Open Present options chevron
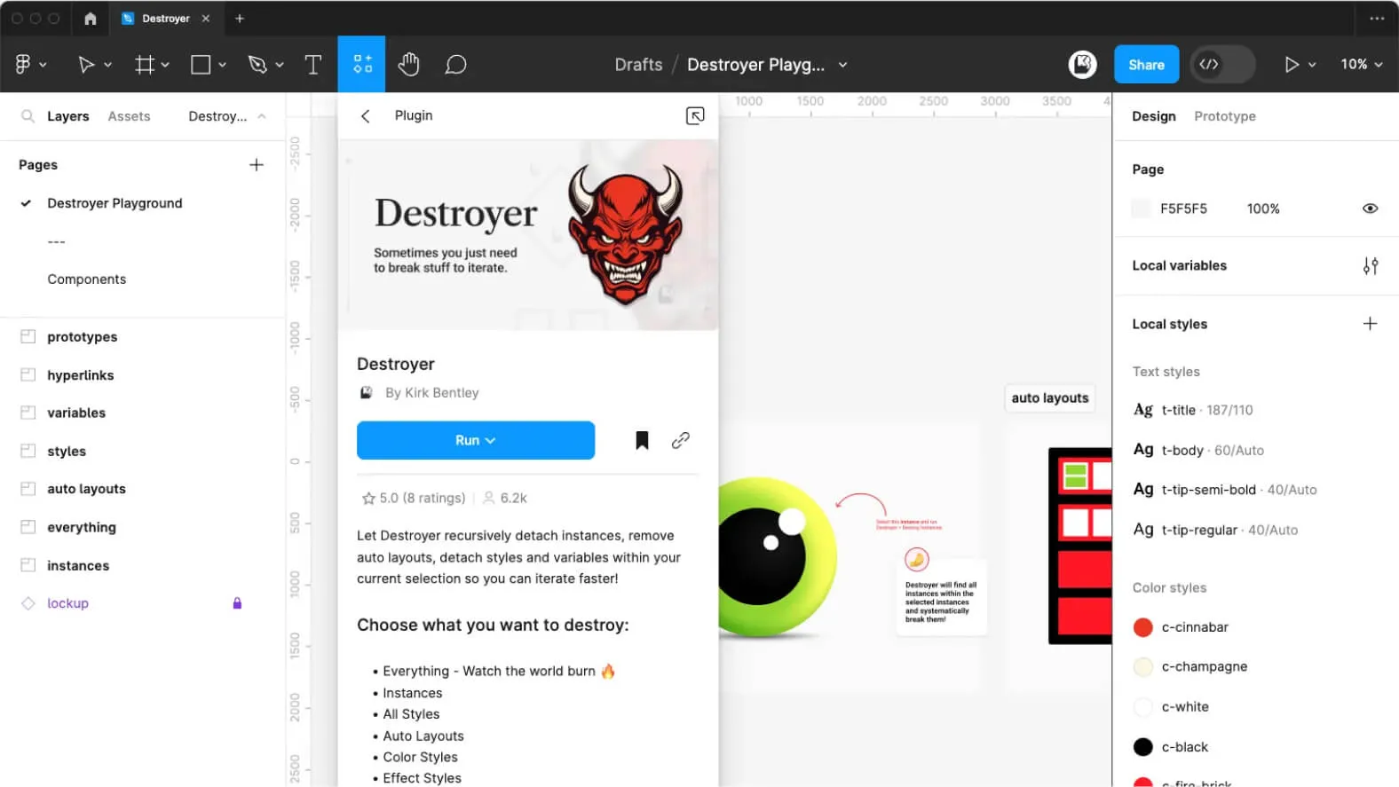The image size is (1399, 787). pos(1312,65)
